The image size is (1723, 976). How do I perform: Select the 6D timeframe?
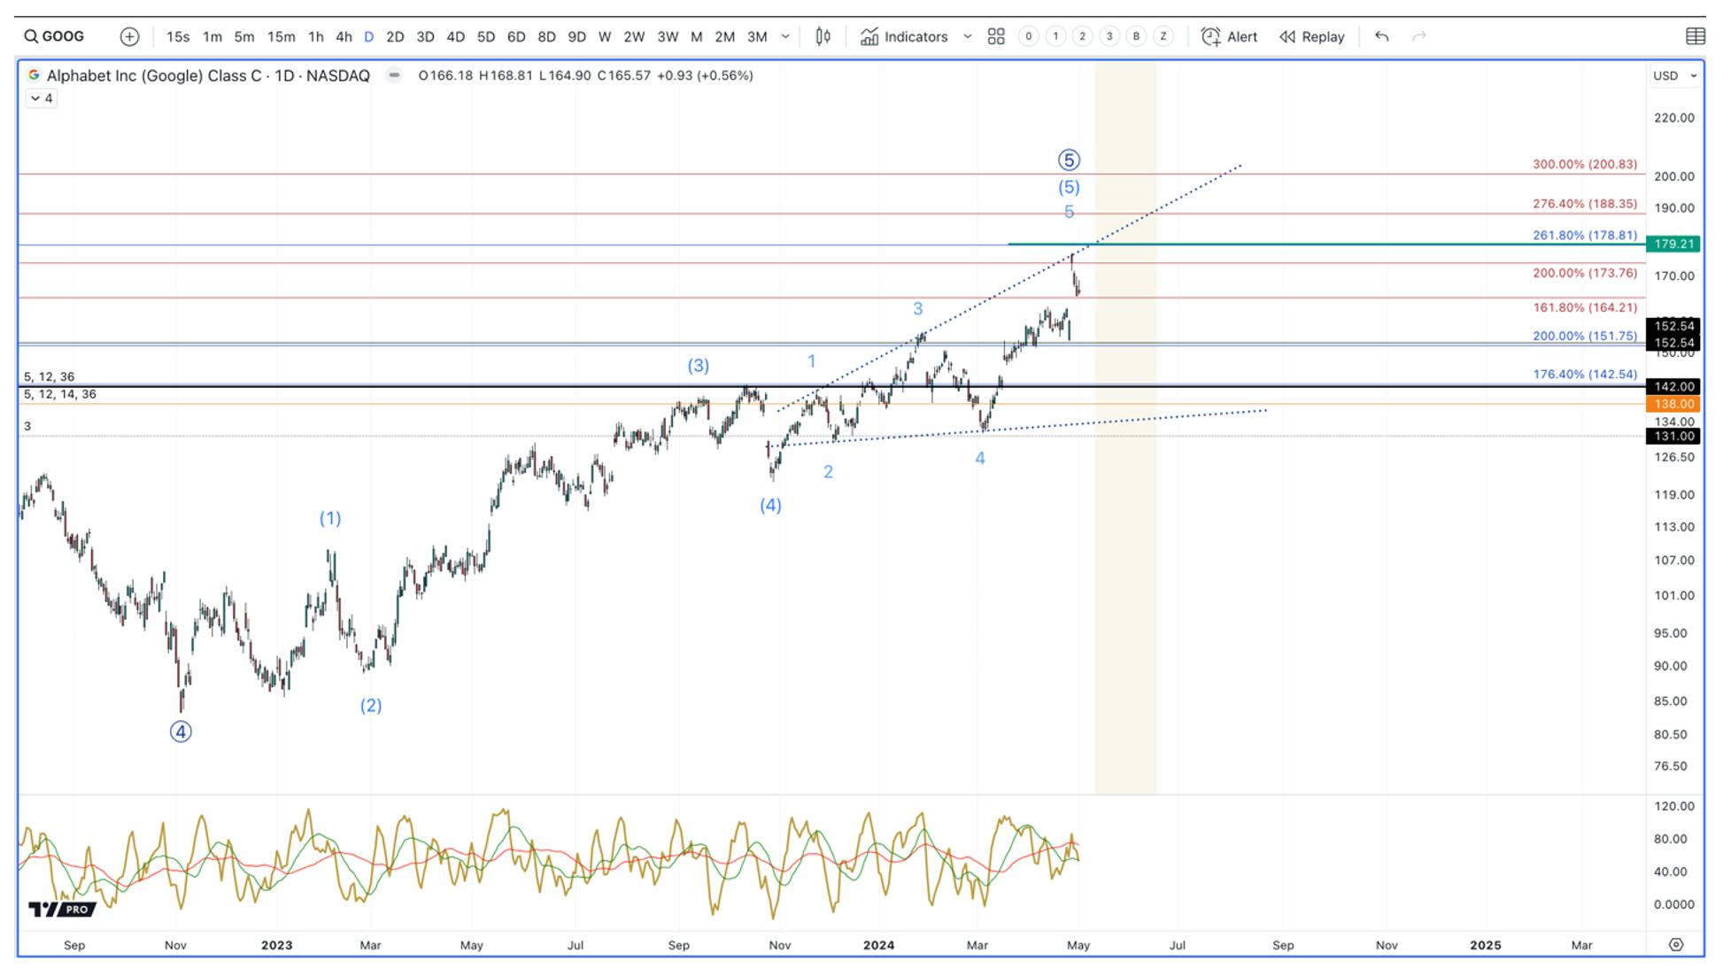pos(516,36)
